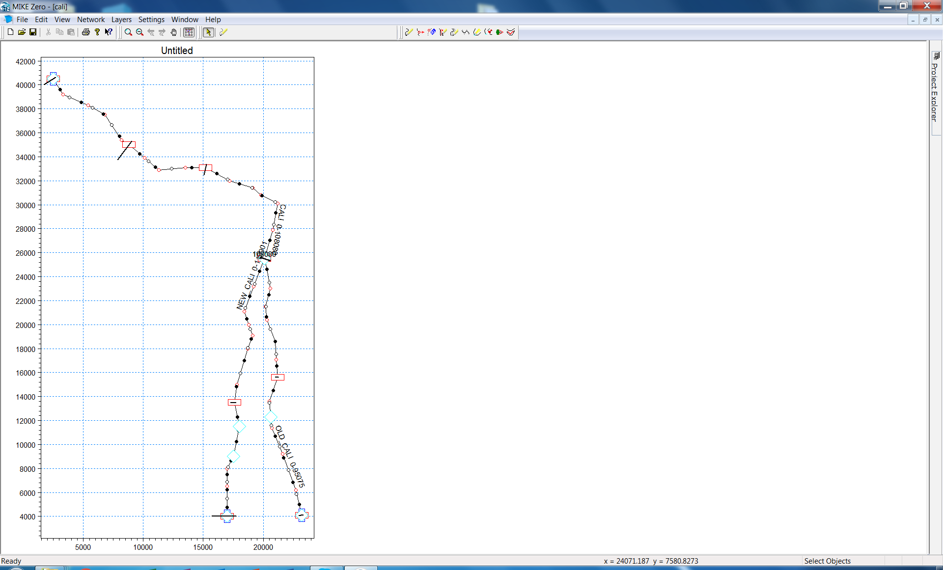Image resolution: width=943 pixels, height=570 pixels.
Task: Choose the red checkmark cross-section tool
Action: pos(511,32)
